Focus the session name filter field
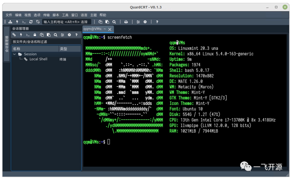The width and height of the screenshot is (292, 180). (46, 42)
